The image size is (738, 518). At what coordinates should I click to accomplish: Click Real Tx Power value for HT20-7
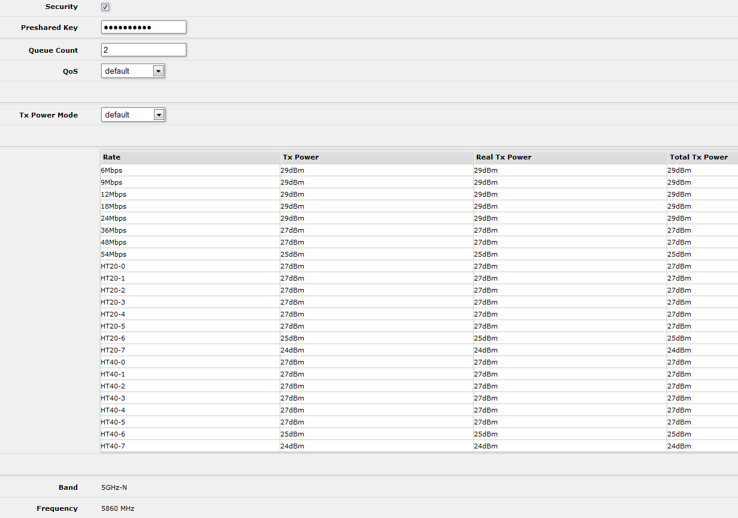(x=486, y=350)
